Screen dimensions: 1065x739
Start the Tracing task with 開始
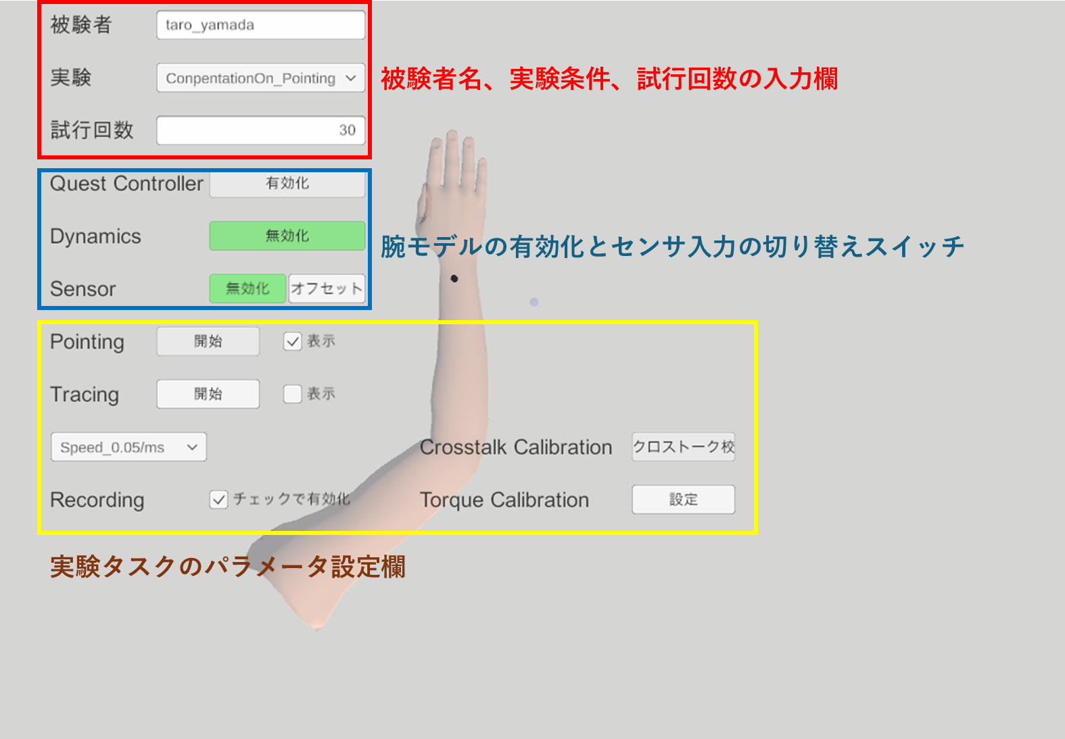tap(208, 394)
